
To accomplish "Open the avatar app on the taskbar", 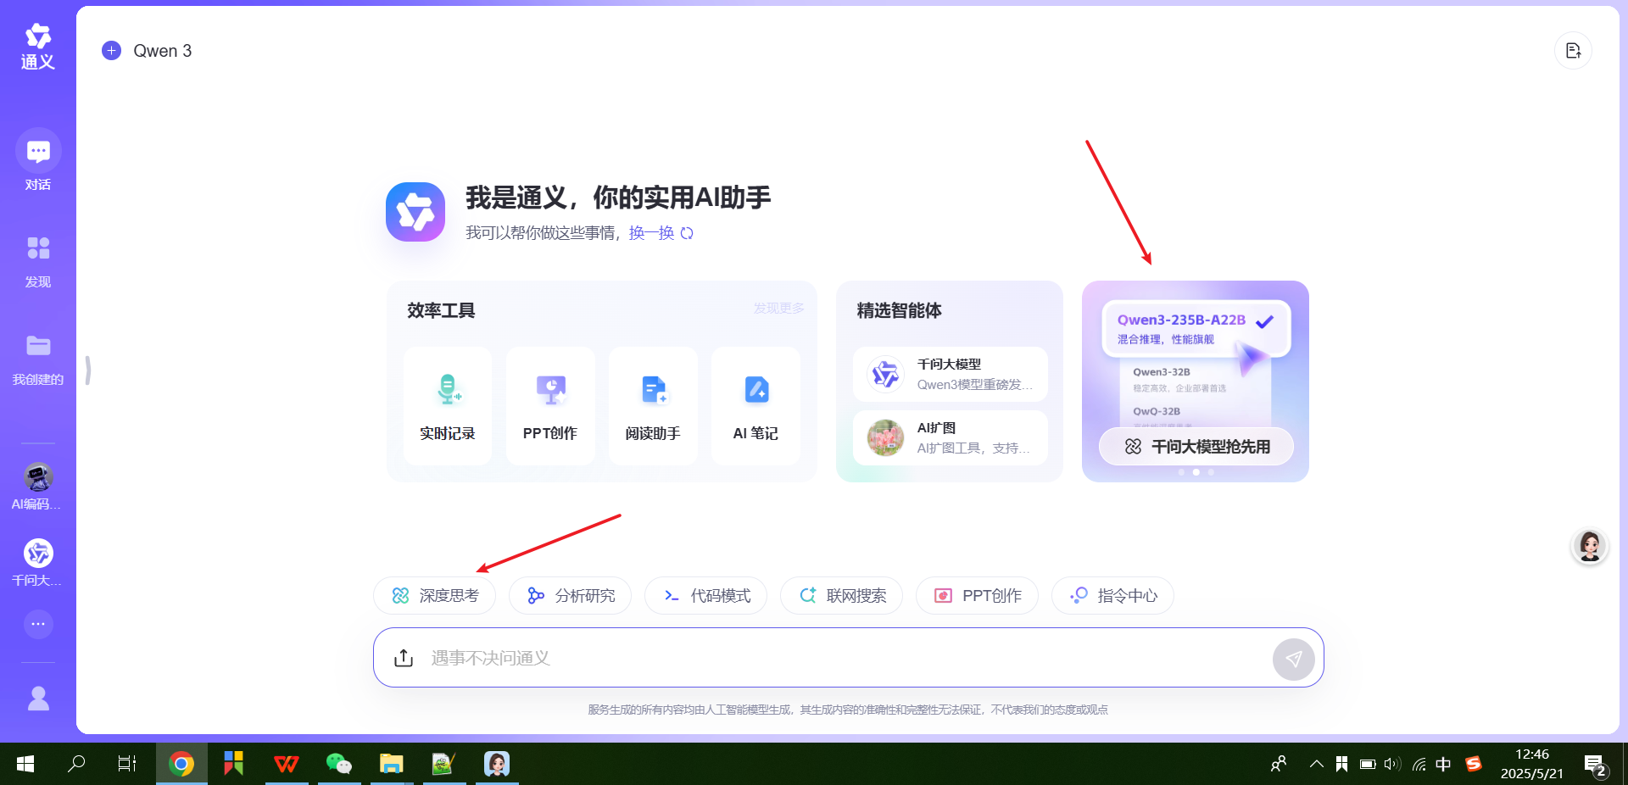I will pos(497,764).
